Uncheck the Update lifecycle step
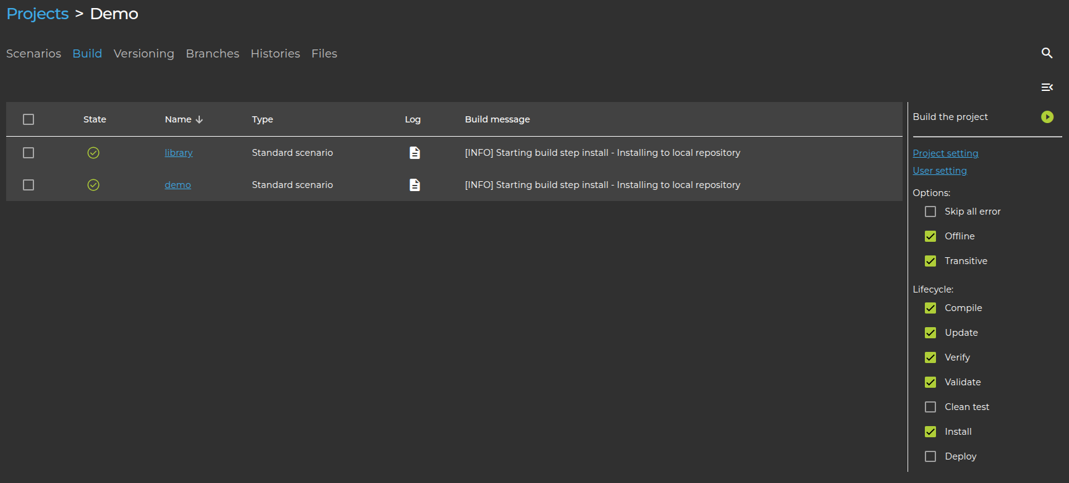Screen dimensions: 1069x483 tap(930, 333)
